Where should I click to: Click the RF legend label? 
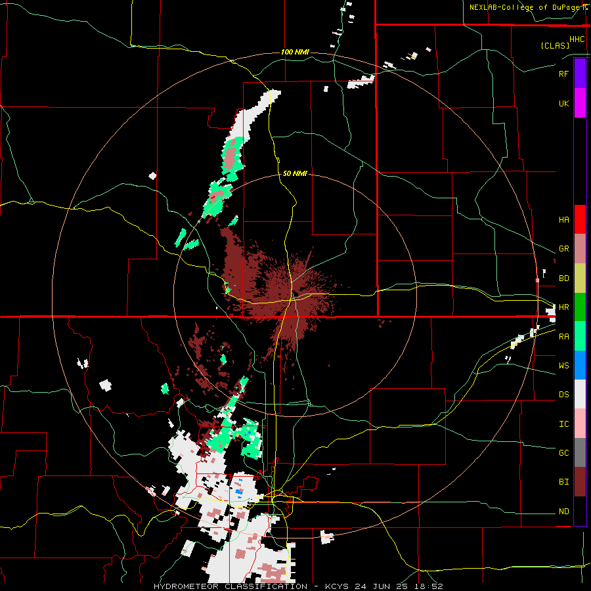pos(563,74)
